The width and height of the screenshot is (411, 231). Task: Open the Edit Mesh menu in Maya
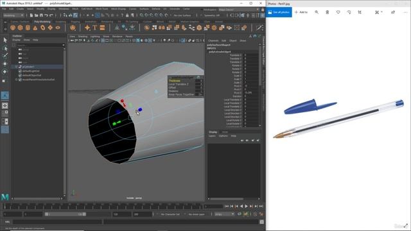[87, 8]
